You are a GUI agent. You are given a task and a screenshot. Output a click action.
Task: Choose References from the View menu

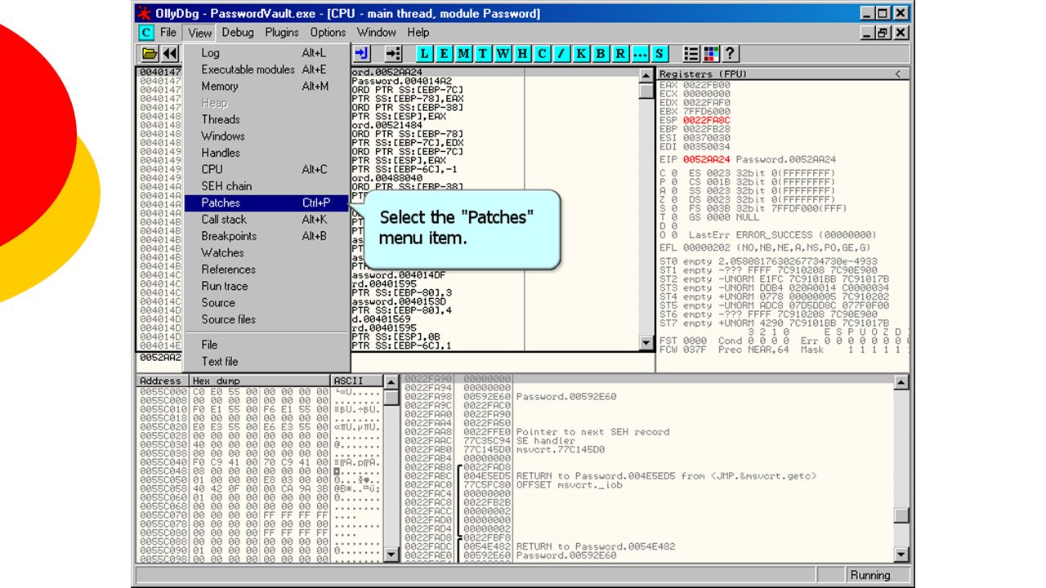pyautogui.click(x=266, y=269)
